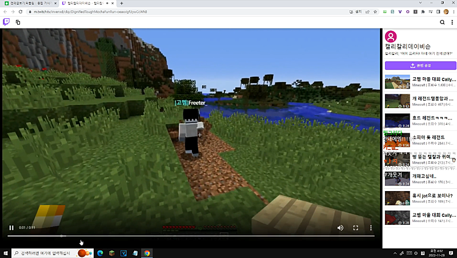
Task: Open the 캘리칼리데이비슨 channel name link
Action: coord(407,46)
